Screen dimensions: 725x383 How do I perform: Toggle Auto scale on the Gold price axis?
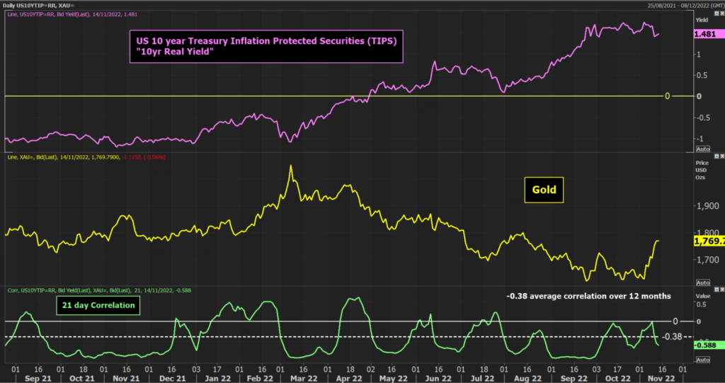tap(703, 282)
